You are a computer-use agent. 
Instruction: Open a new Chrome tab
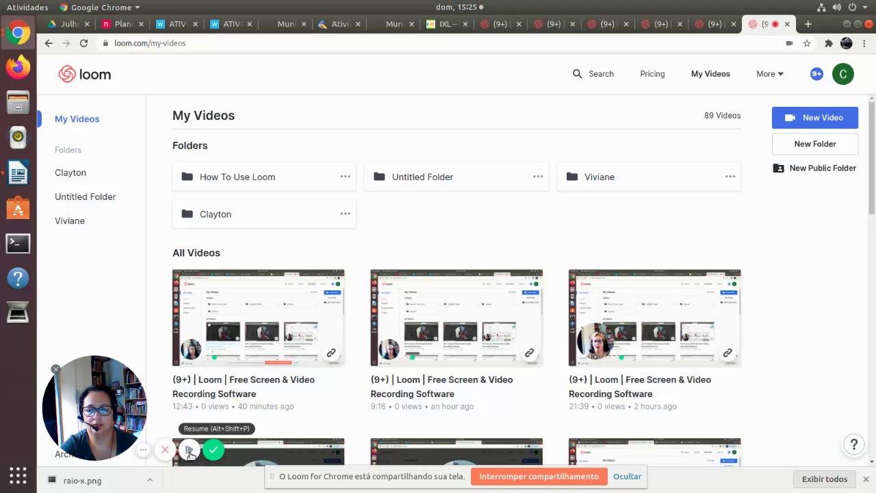[x=808, y=24]
